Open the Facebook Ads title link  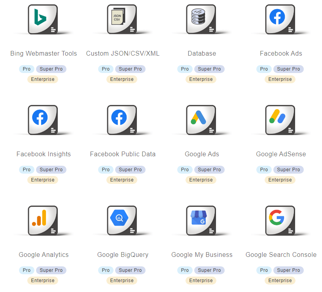281,54
